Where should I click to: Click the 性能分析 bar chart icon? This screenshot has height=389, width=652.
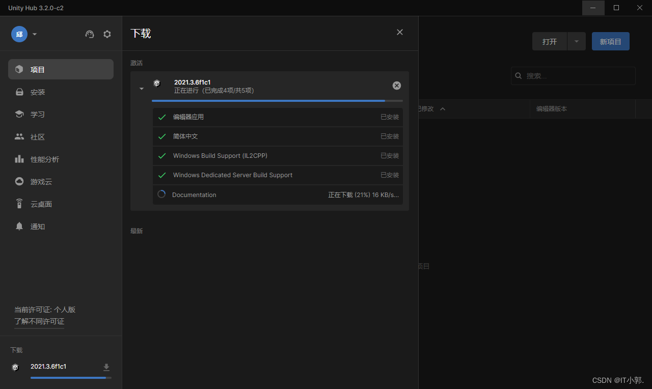click(19, 159)
